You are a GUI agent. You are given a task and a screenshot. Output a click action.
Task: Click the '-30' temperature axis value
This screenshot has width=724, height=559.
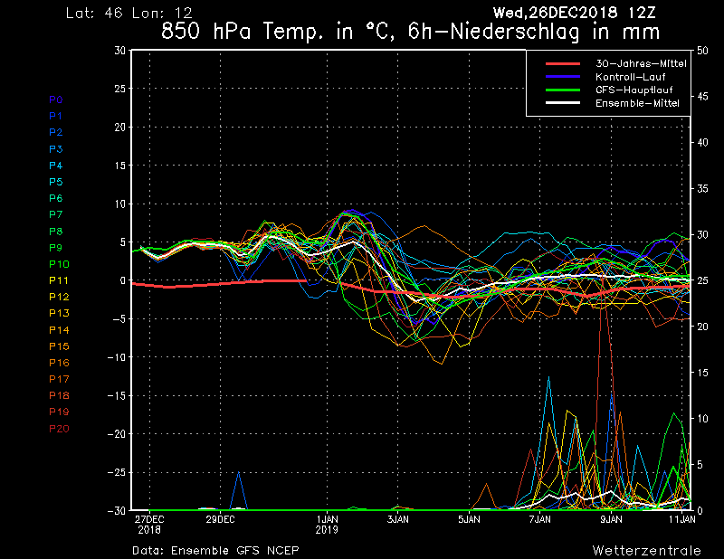pyautogui.click(x=117, y=510)
